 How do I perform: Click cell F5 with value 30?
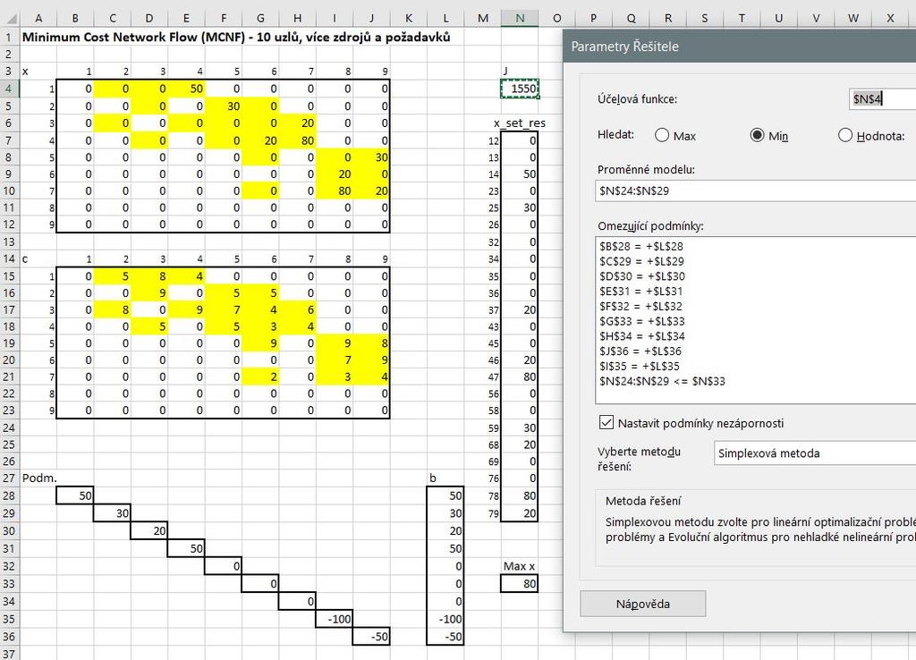click(223, 106)
